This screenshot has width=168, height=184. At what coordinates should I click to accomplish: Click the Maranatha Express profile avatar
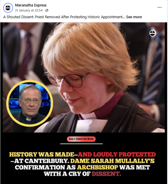coord(8,8)
